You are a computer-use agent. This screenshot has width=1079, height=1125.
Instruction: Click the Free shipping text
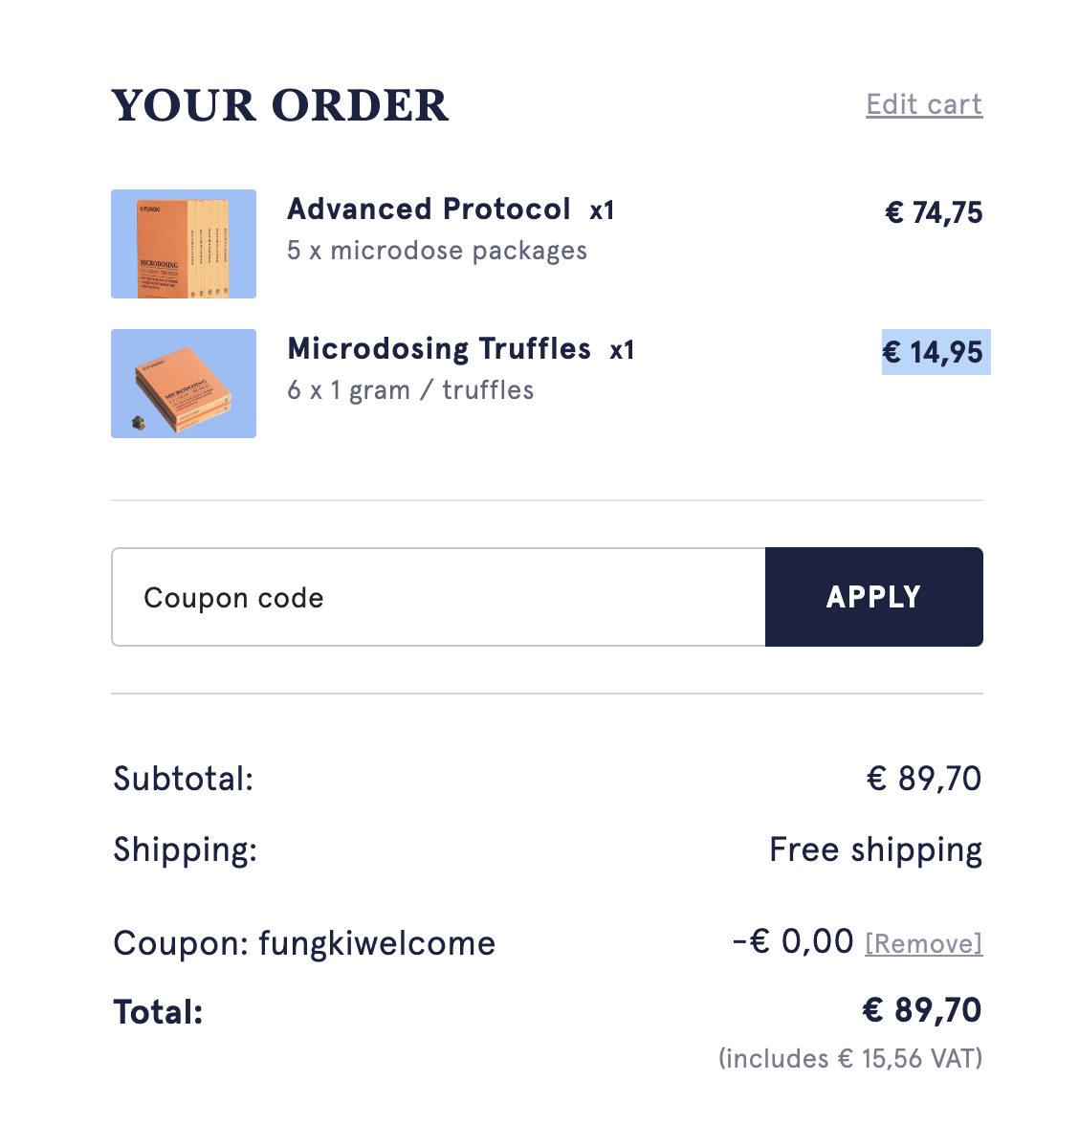tap(876, 850)
